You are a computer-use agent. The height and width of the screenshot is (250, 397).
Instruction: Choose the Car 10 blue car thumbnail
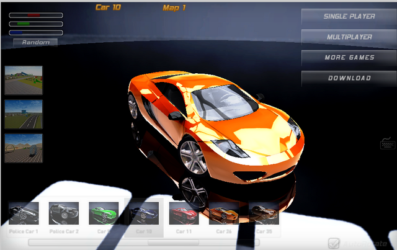click(144, 213)
